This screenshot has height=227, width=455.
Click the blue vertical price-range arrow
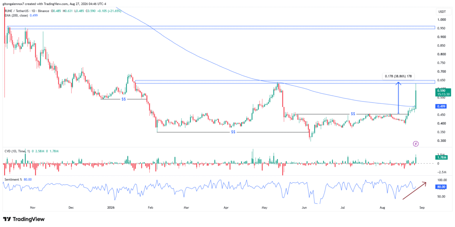398,98
